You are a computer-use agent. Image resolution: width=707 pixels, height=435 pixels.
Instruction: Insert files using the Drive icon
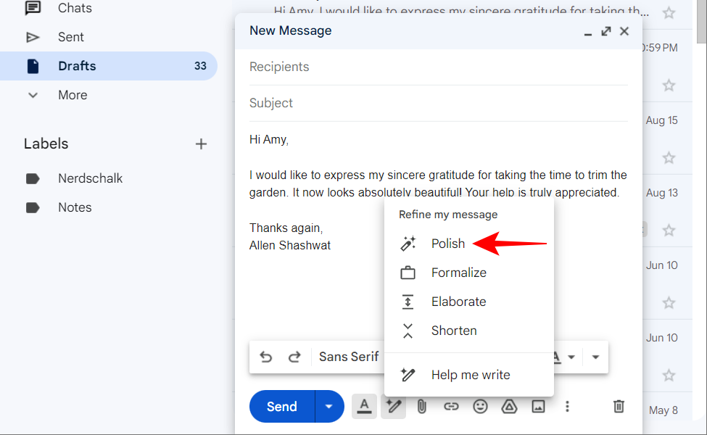(509, 407)
